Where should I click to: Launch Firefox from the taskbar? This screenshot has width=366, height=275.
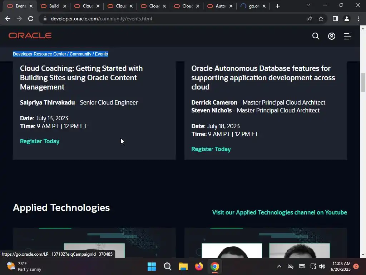pyautogui.click(x=199, y=266)
